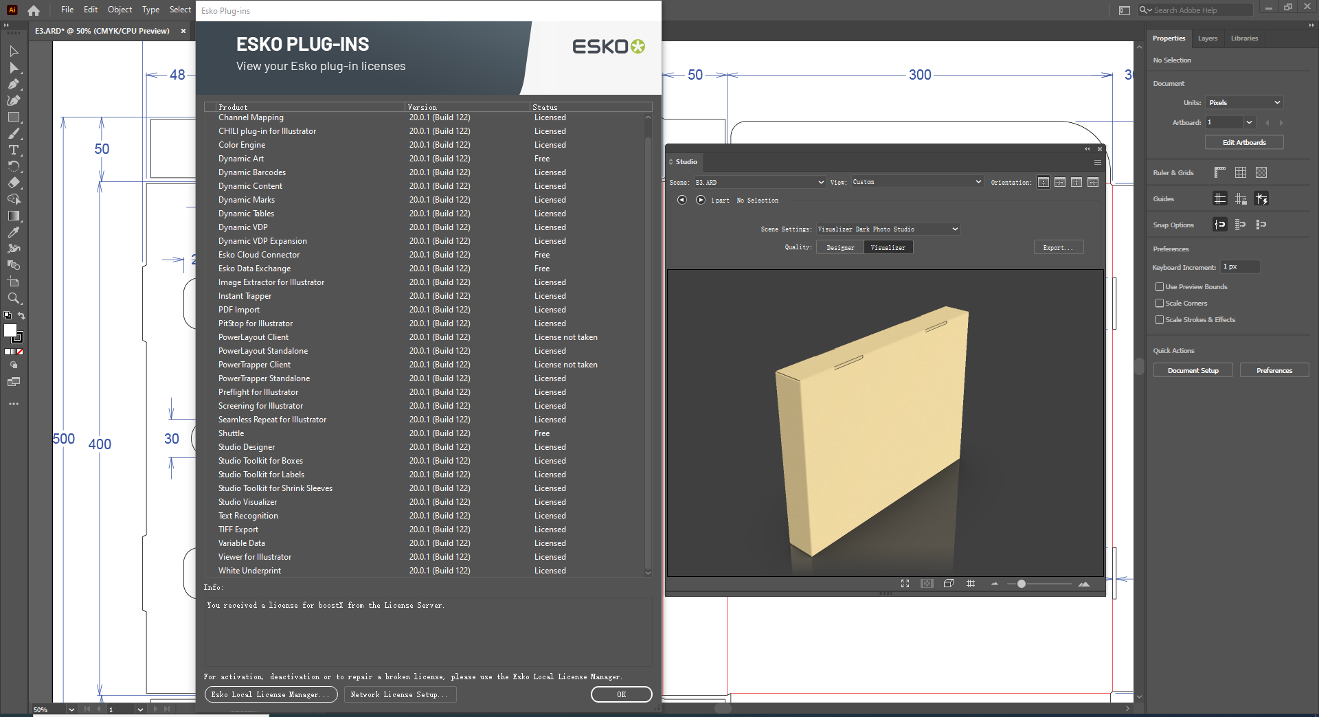Open the Type menu

click(150, 10)
